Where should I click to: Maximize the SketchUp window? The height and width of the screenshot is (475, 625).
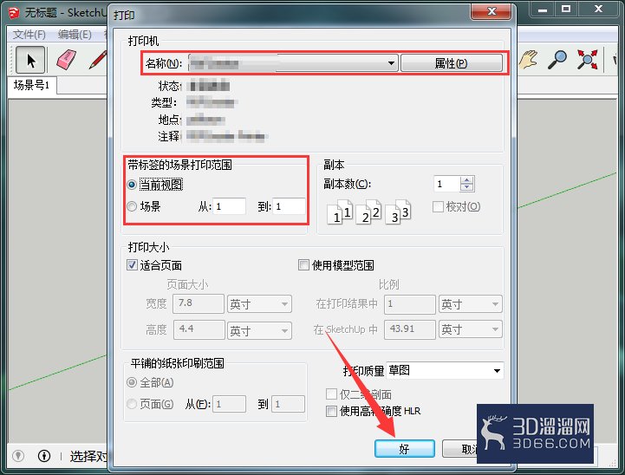566,10
